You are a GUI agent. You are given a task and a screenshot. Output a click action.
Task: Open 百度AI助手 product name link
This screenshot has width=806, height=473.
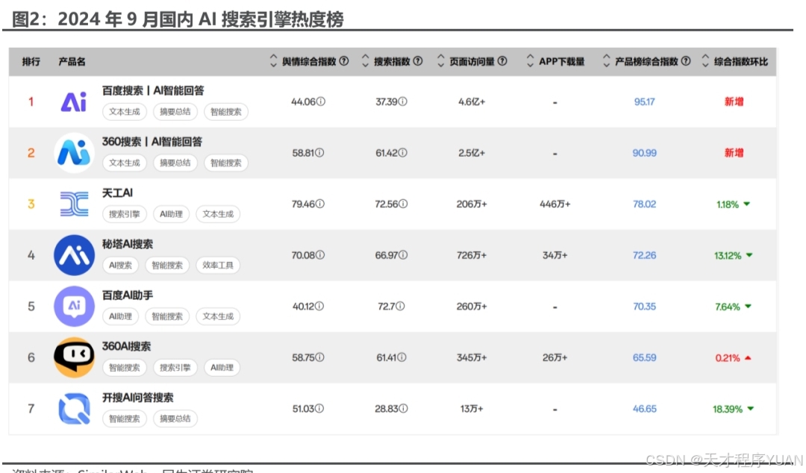[x=128, y=295]
